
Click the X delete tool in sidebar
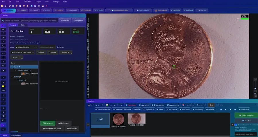(x=3, y=116)
